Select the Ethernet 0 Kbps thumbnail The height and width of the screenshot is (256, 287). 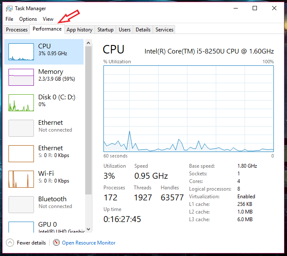coord(21,154)
